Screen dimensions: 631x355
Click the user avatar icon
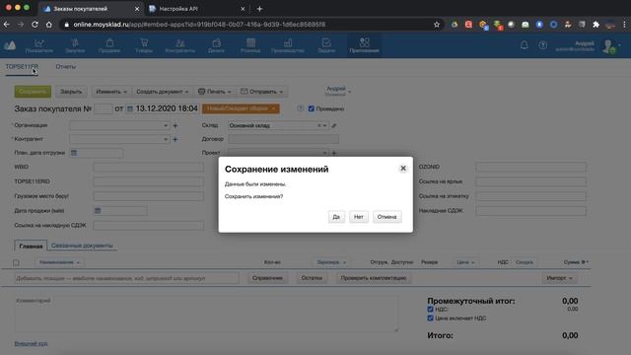609,46
